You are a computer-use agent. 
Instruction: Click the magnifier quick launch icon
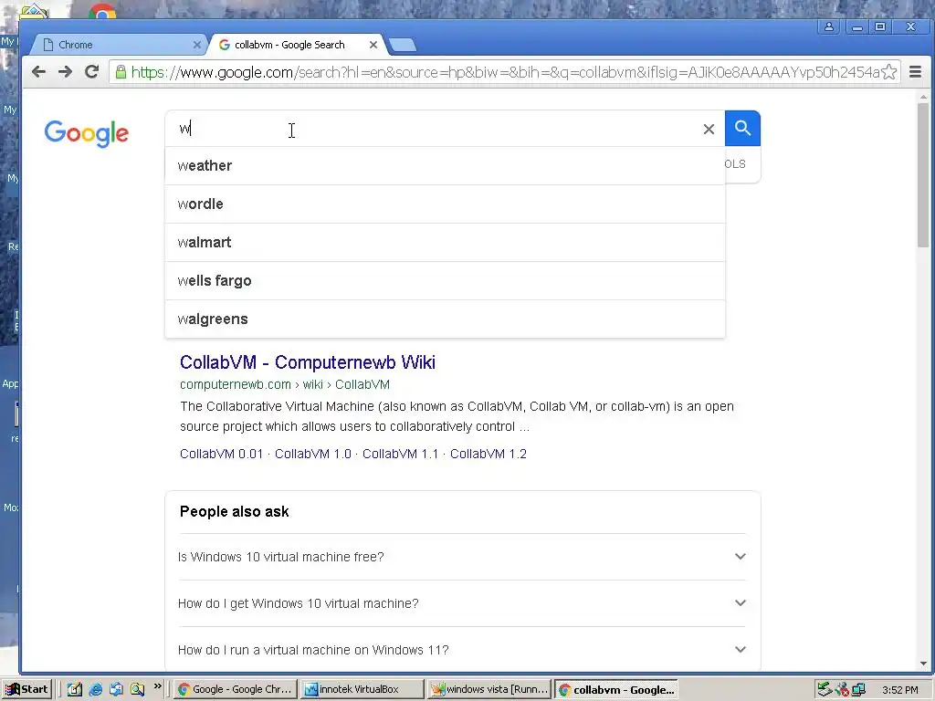tap(138, 690)
